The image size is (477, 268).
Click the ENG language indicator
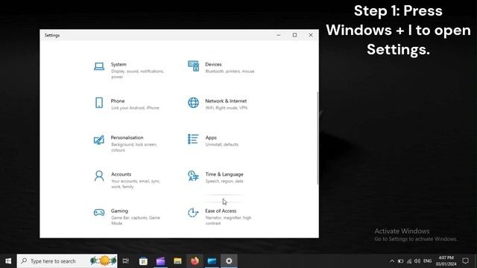[427, 261]
